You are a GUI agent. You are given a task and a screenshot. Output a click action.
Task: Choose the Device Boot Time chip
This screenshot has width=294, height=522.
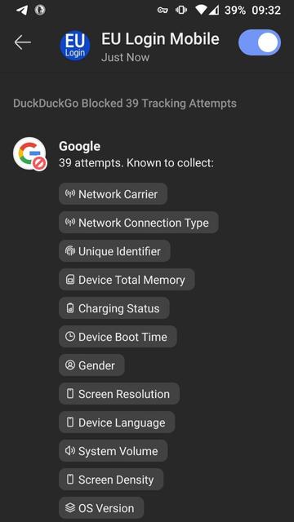click(118, 337)
